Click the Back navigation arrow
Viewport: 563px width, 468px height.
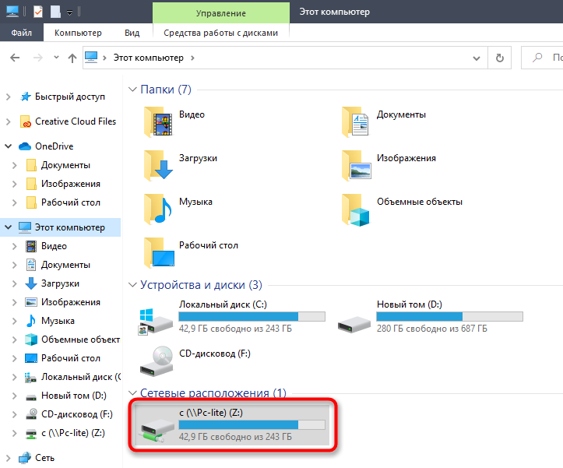(16, 58)
